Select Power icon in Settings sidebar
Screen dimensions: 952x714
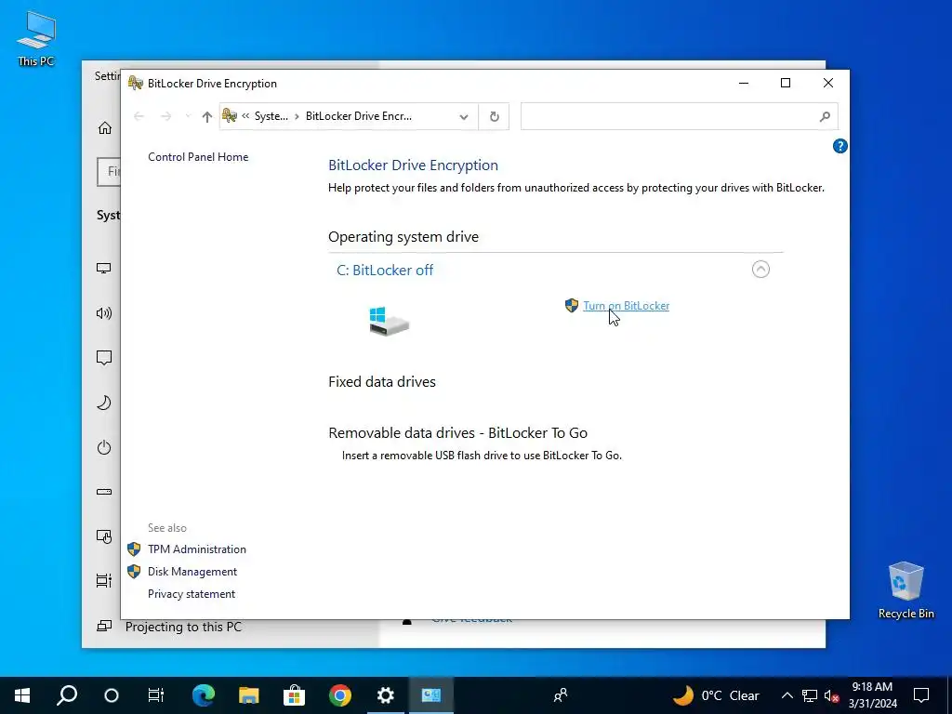104,447
